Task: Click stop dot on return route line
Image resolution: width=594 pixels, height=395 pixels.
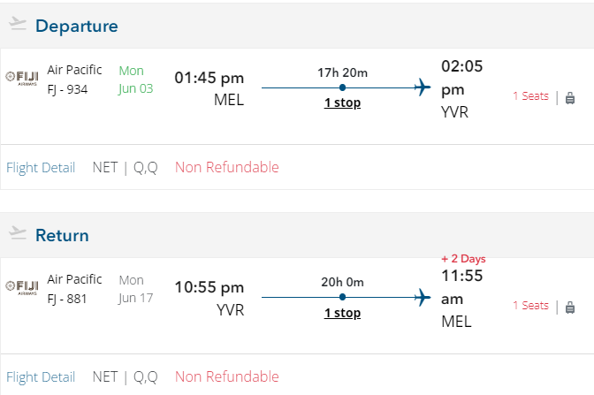Action: [342, 298]
